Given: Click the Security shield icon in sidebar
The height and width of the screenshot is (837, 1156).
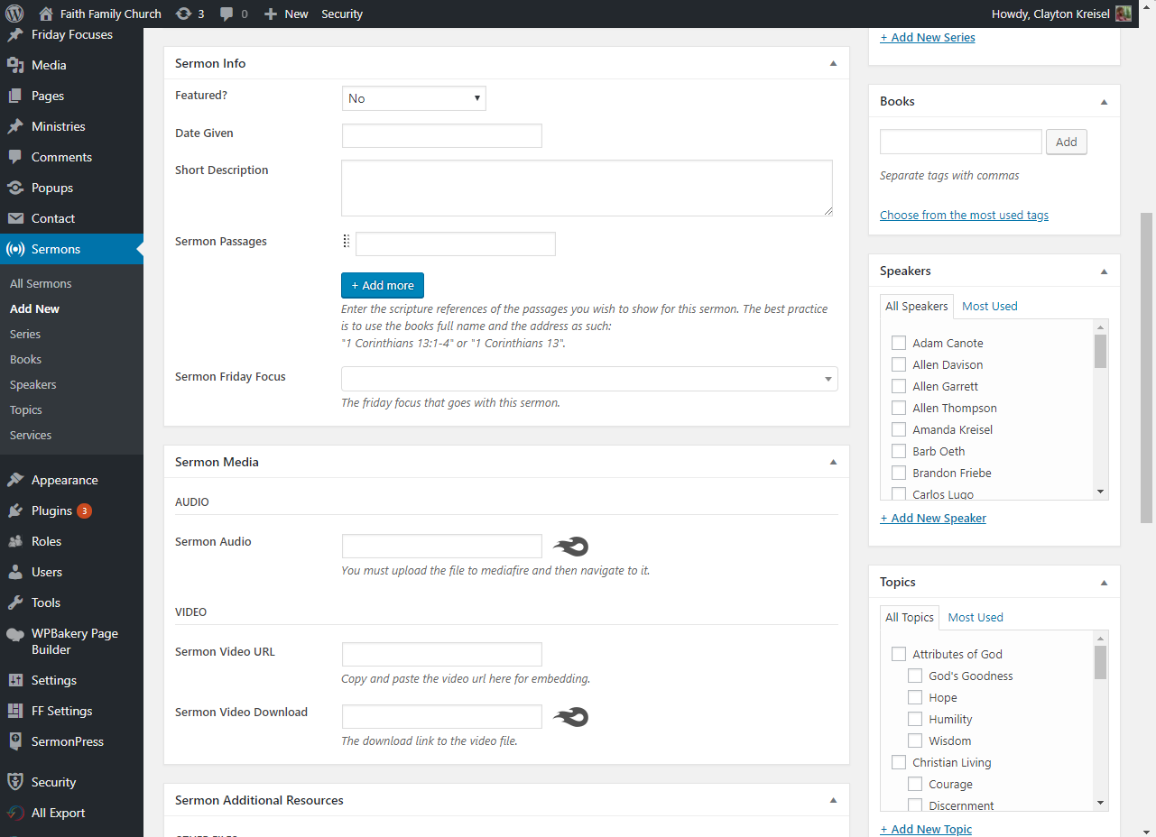Looking at the screenshot, I should [x=15, y=782].
